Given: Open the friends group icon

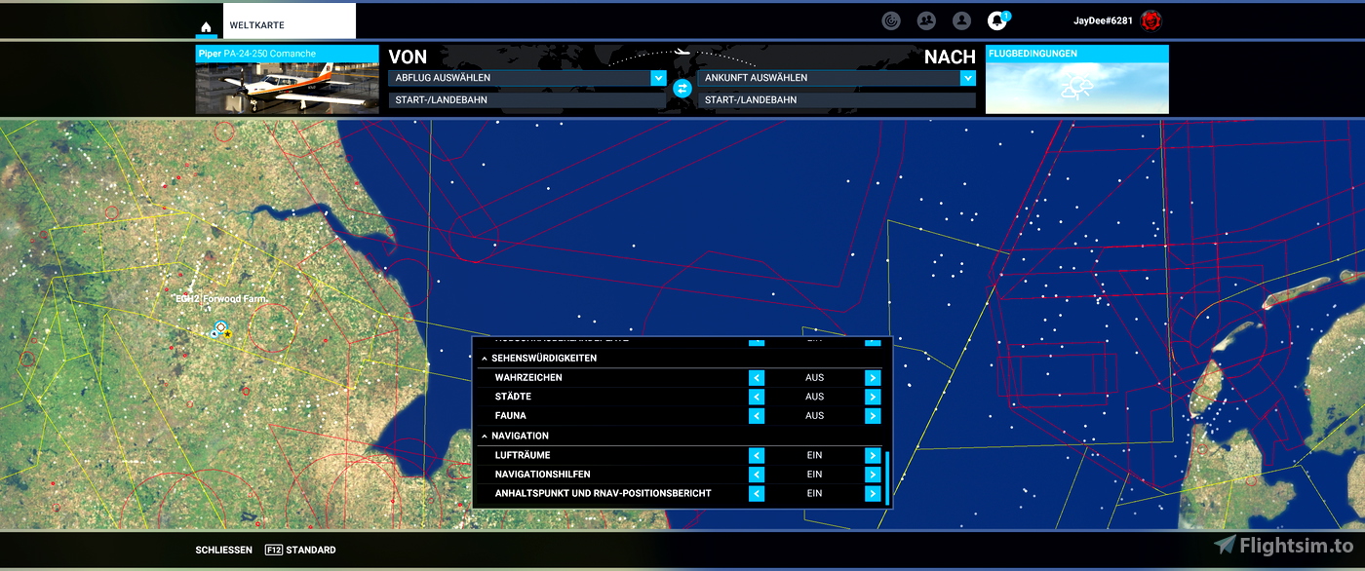Looking at the screenshot, I should pos(926,19).
